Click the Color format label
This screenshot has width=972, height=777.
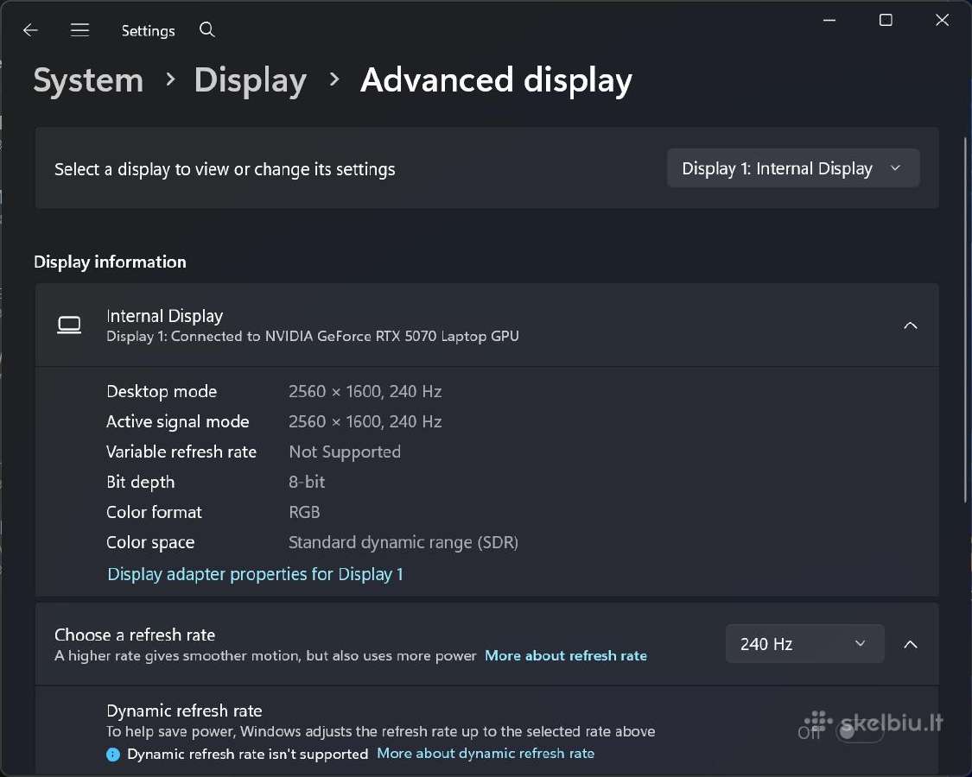click(x=154, y=513)
